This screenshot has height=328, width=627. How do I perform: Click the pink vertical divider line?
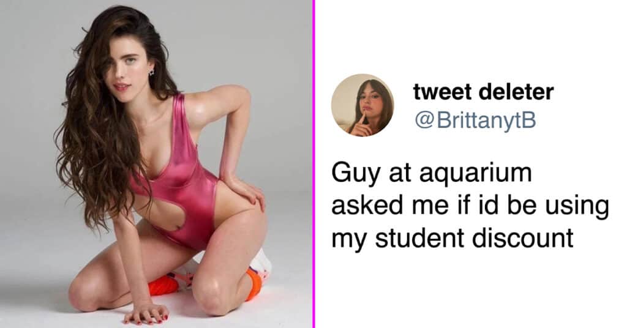click(314, 164)
